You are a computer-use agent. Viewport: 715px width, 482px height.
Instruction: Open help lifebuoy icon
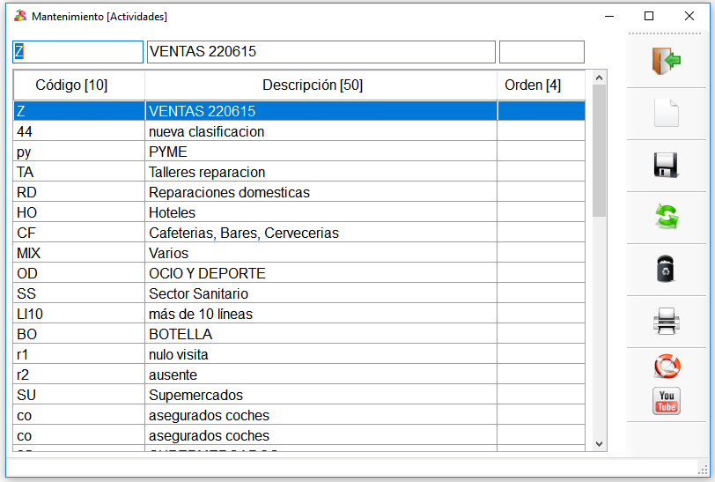[667, 366]
